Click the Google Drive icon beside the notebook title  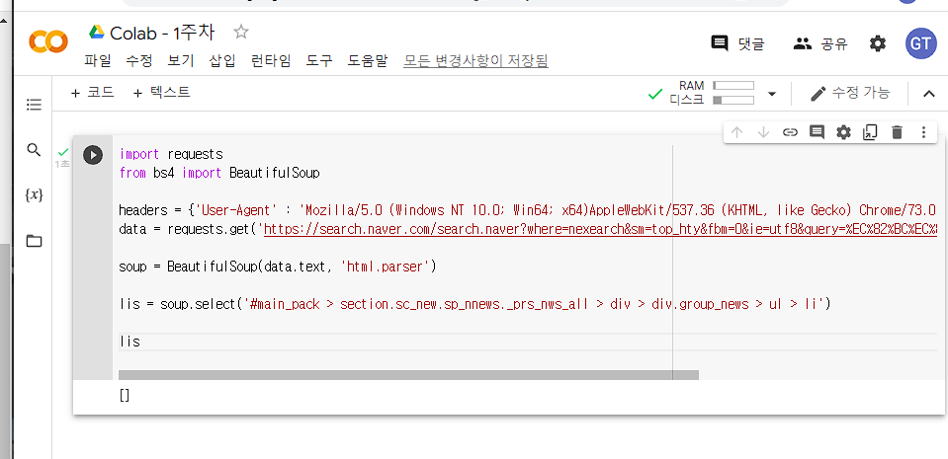click(97, 32)
